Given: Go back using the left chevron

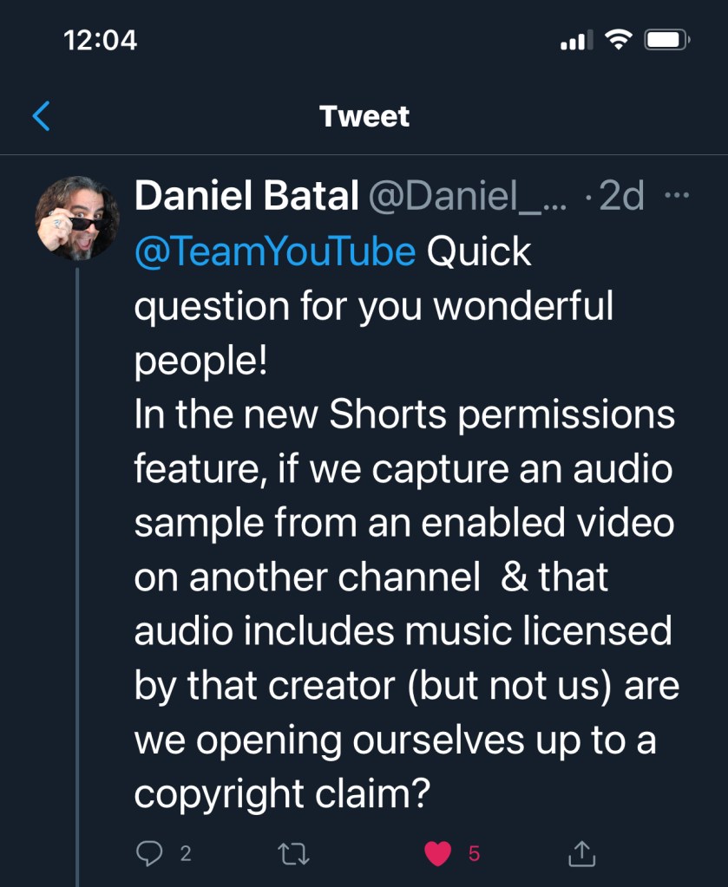Looking at the screenshot, I should 41,116.
